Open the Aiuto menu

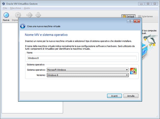(x=27, y=8)
